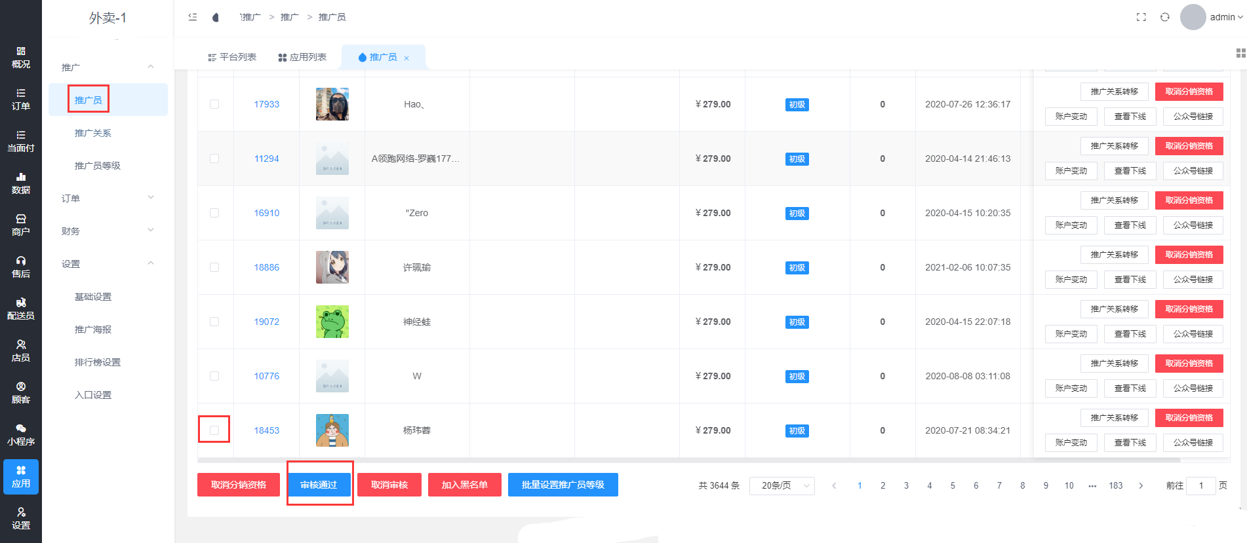Screen dimensions: 1247x543
Task: Click the 审核通过 button
Action: (x=319, y=485)
